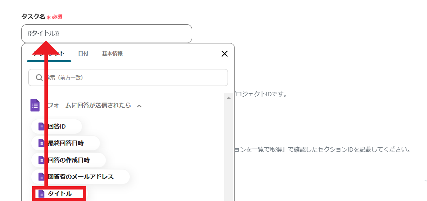The width and height of the screenshot is (427, 201).
Task: Click the scrollbar up arrow in the popup
Action: point(228,98)
